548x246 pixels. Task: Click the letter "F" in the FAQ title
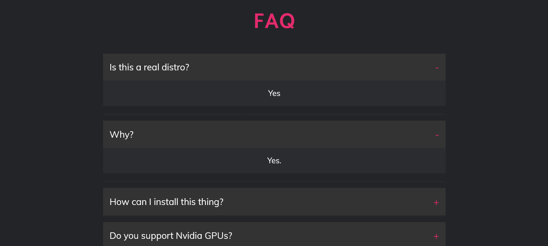click(x=259, y=21)
